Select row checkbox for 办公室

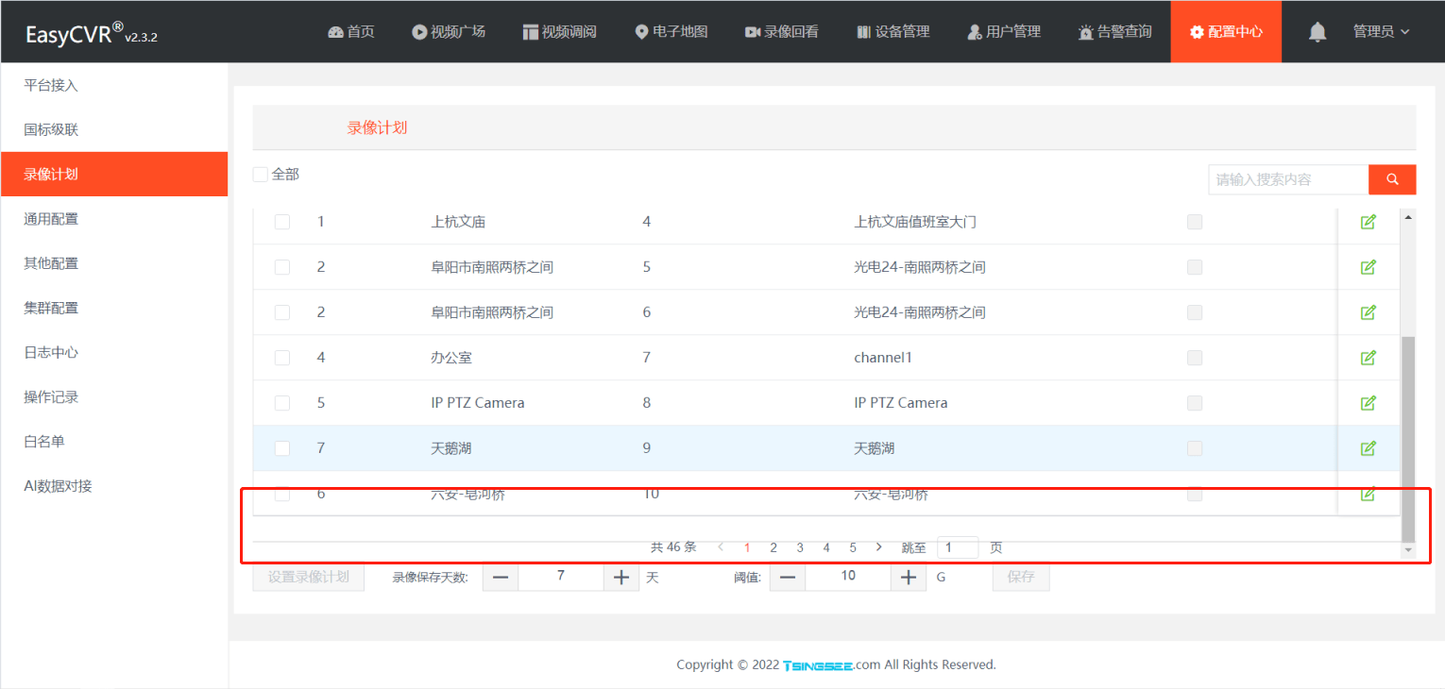point(282,358)
